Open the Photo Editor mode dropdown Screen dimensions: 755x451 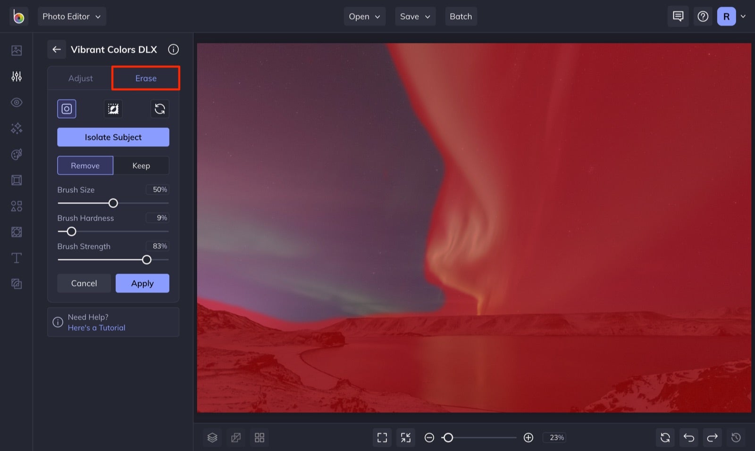coord(72,16)
